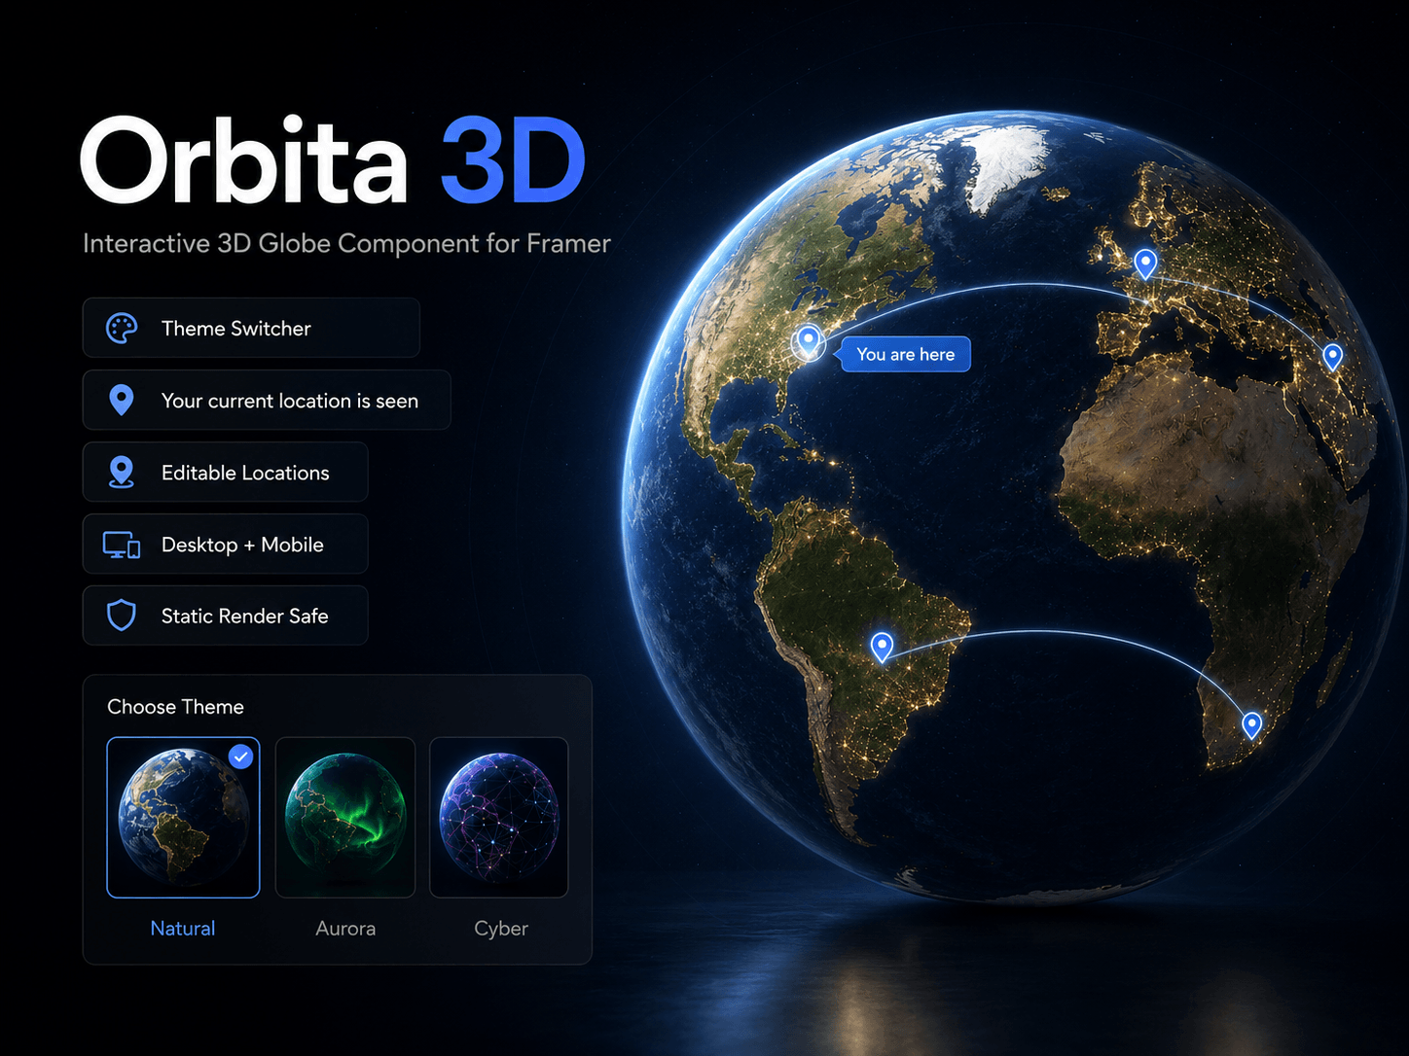Viewport: 1409px width, 1056px height.
Task: Click the Cyber theme label
Action: (x=501, y=929)
